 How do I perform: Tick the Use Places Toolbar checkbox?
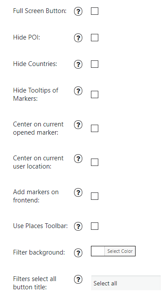pos(94,226)
